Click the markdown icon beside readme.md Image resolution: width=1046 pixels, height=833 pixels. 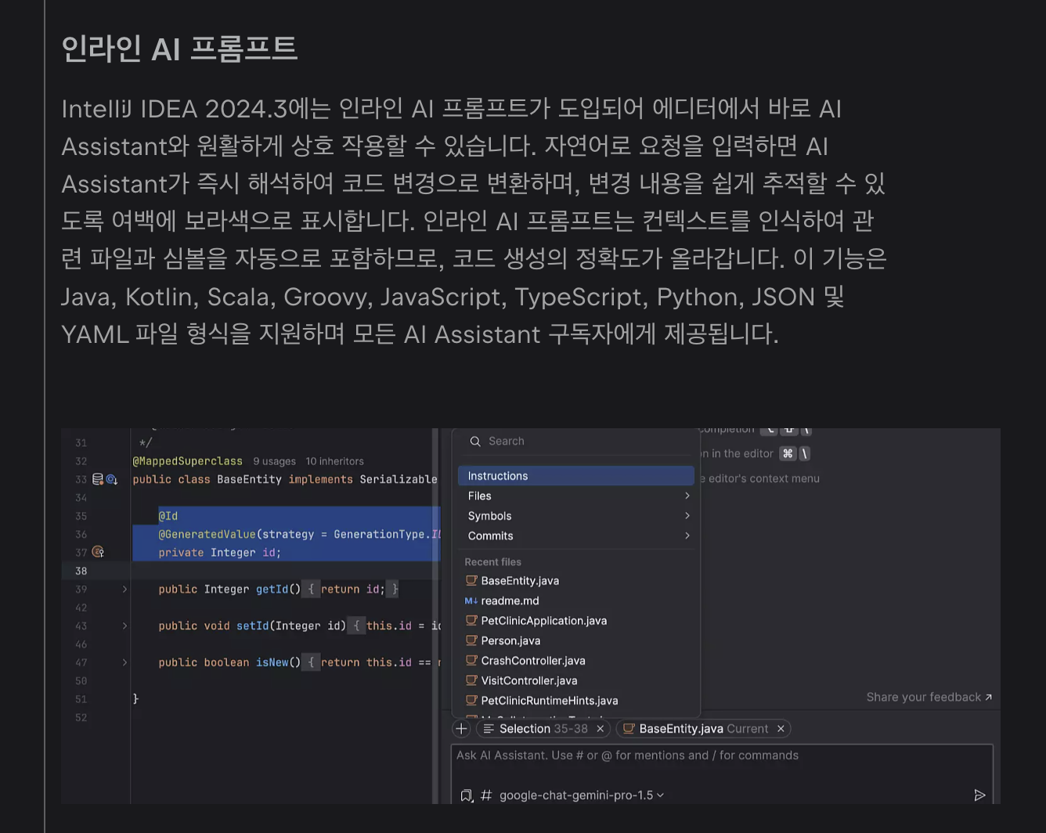coord(471,601)
